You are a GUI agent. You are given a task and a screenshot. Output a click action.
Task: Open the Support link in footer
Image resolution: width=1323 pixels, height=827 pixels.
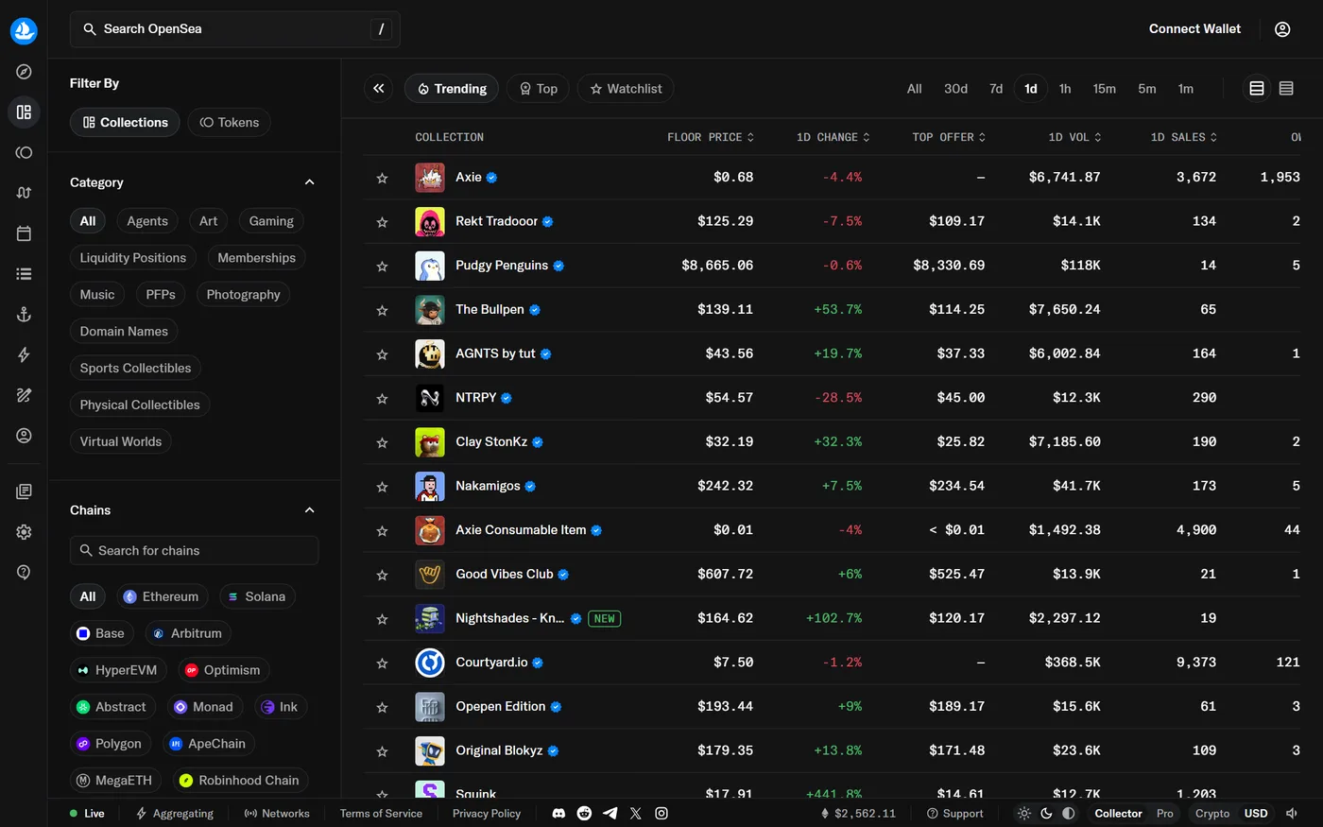954,813
